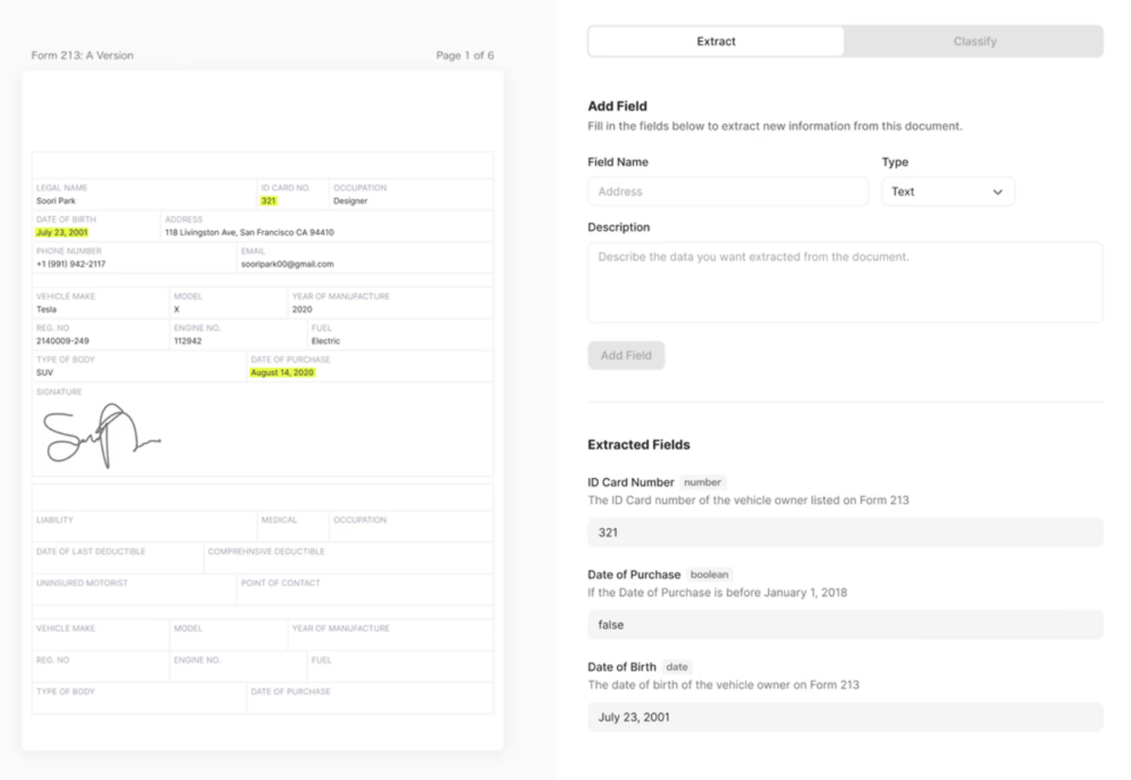
Task: Click the phone number +1 (991) 942-2117
Action: coord(71,264)
